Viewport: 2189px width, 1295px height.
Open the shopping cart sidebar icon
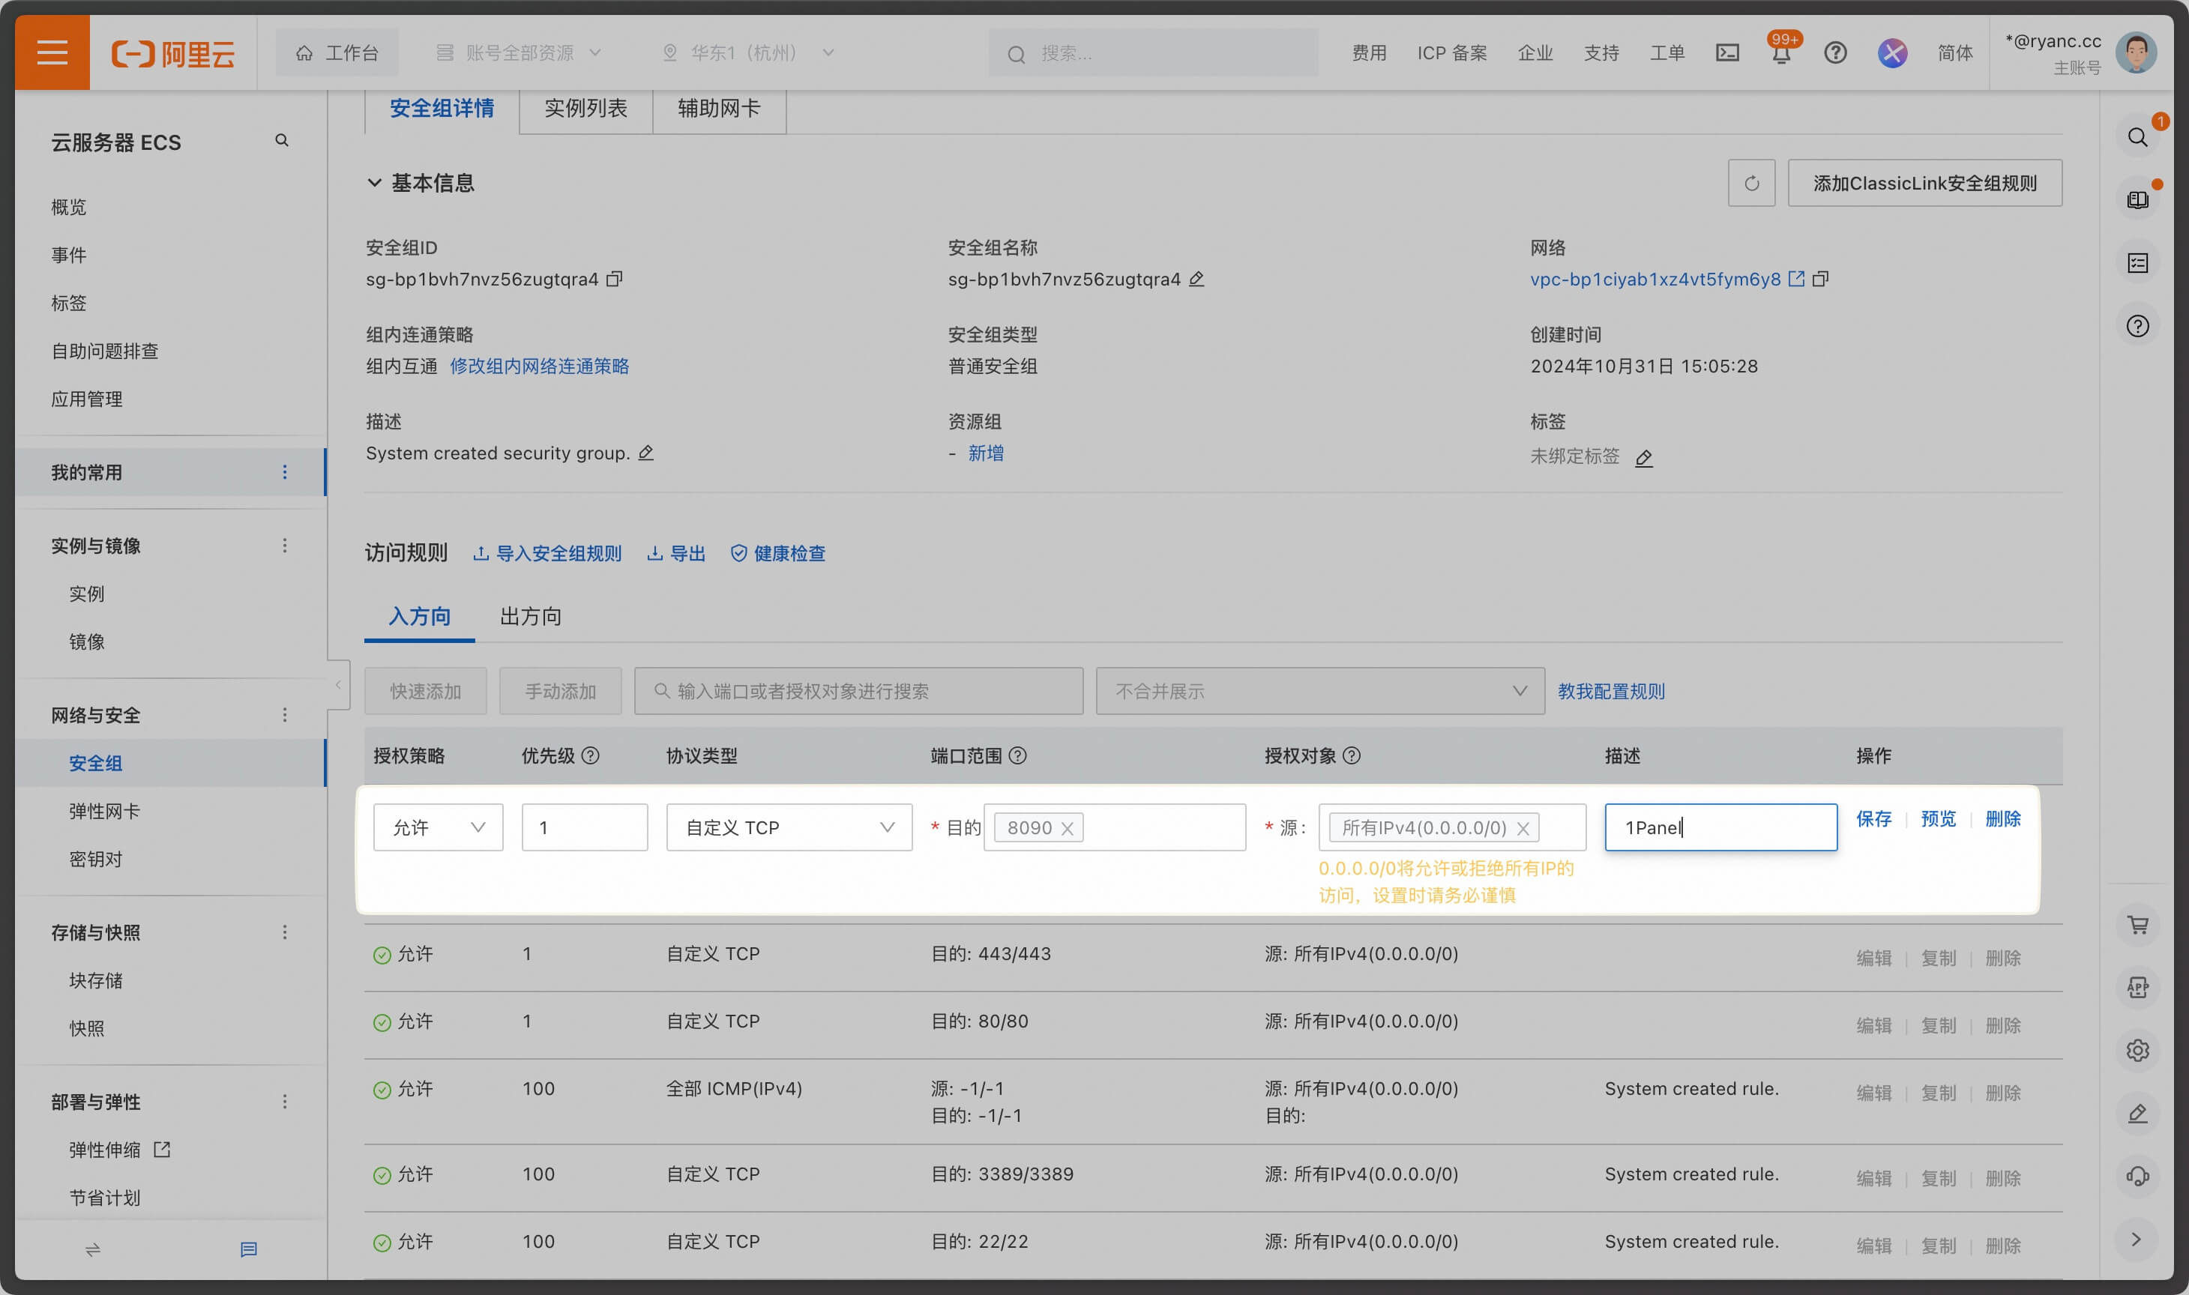click(2137, 925)
